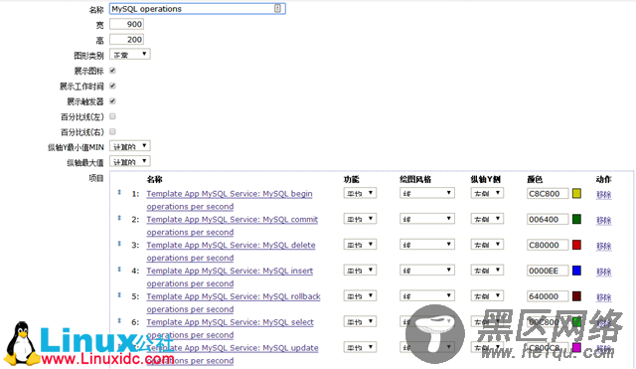
Task: Open the 纵轴Y最小值MIN dropdown
Action: point(130,146)
